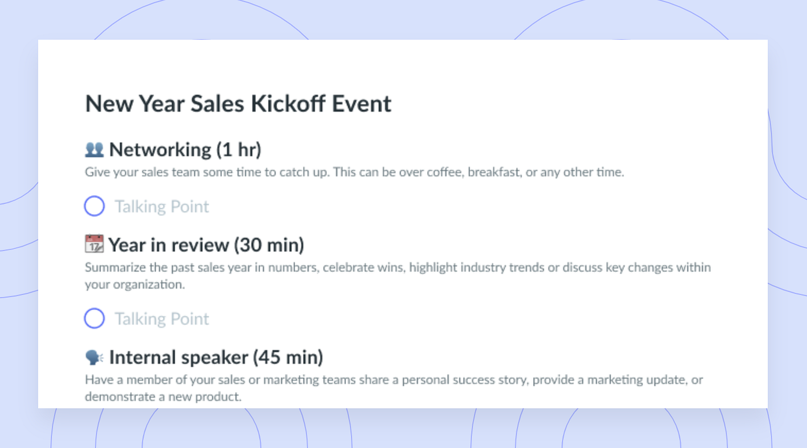
Task: Click the Year in review heading text
Action: pyautogui.click(x=206, y=245)
